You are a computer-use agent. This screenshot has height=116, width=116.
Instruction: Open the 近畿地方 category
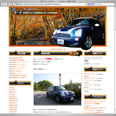click(12, 105)
